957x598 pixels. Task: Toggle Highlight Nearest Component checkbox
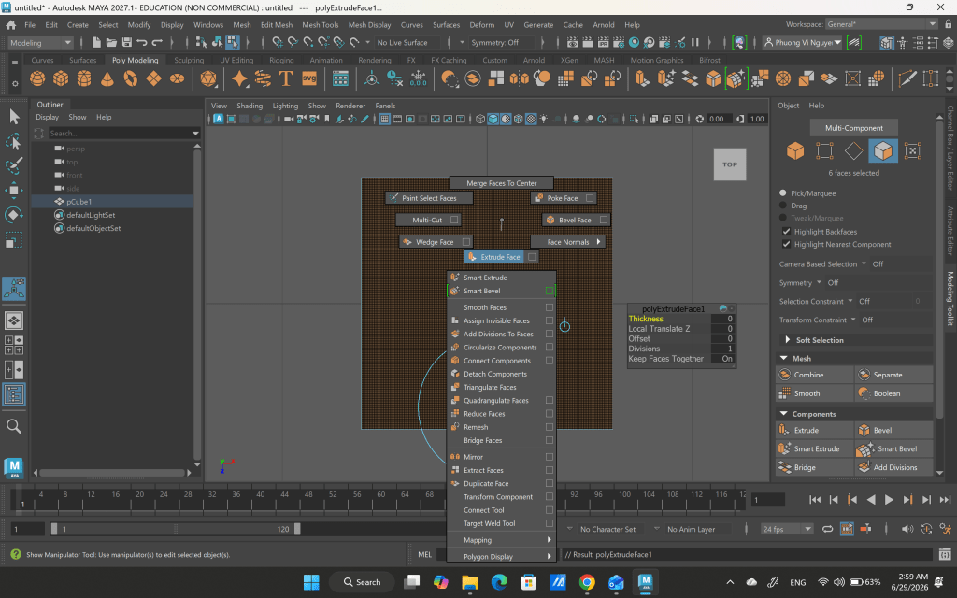(786, 244)
